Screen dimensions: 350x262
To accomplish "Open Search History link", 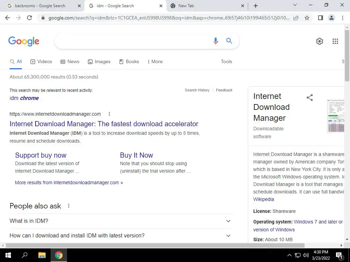I will tap(197, 90).
